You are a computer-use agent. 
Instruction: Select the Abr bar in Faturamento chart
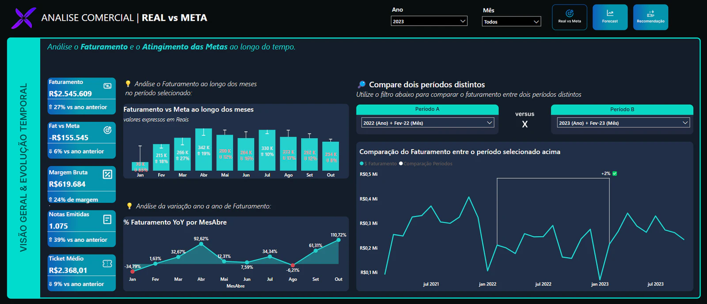(x=204, y=150)
